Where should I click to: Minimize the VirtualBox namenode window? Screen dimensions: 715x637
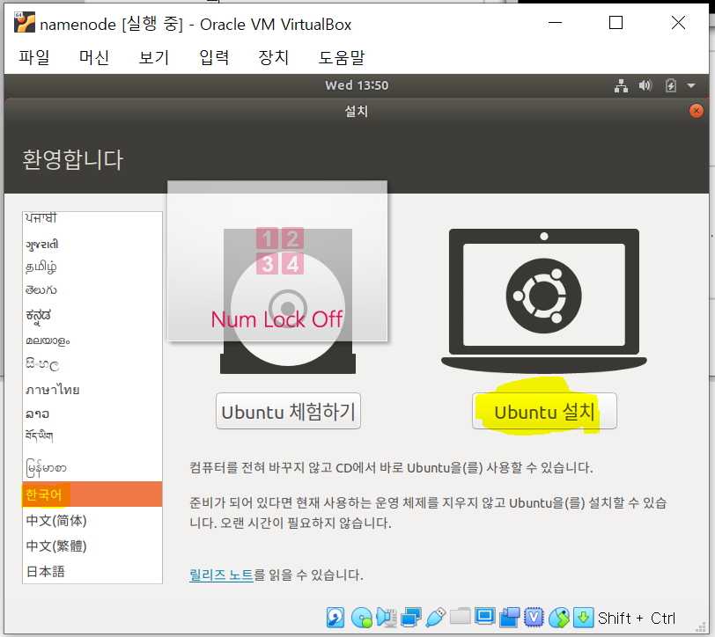(555, 22)
